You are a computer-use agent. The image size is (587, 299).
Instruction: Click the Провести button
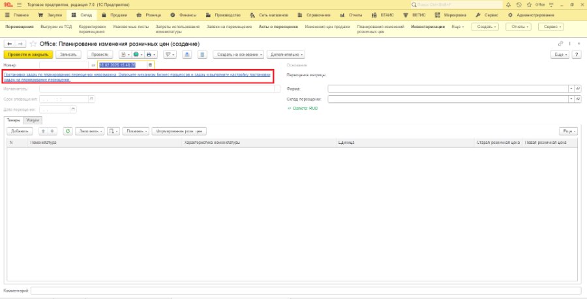[x=100, y=55]
